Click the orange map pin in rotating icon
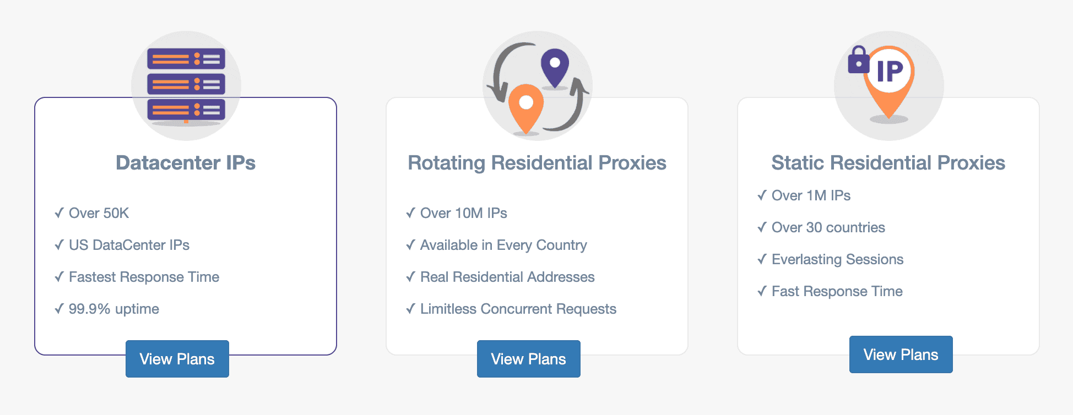 [x=526, y=108]
